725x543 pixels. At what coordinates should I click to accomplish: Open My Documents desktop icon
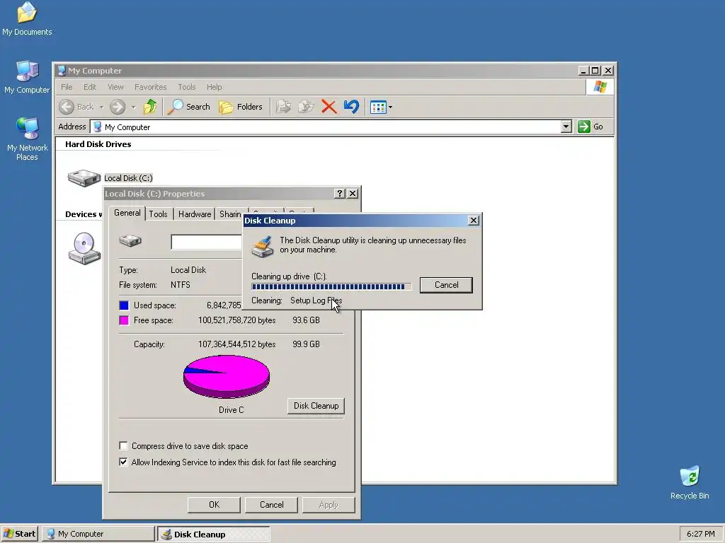(x=27, y=19)
